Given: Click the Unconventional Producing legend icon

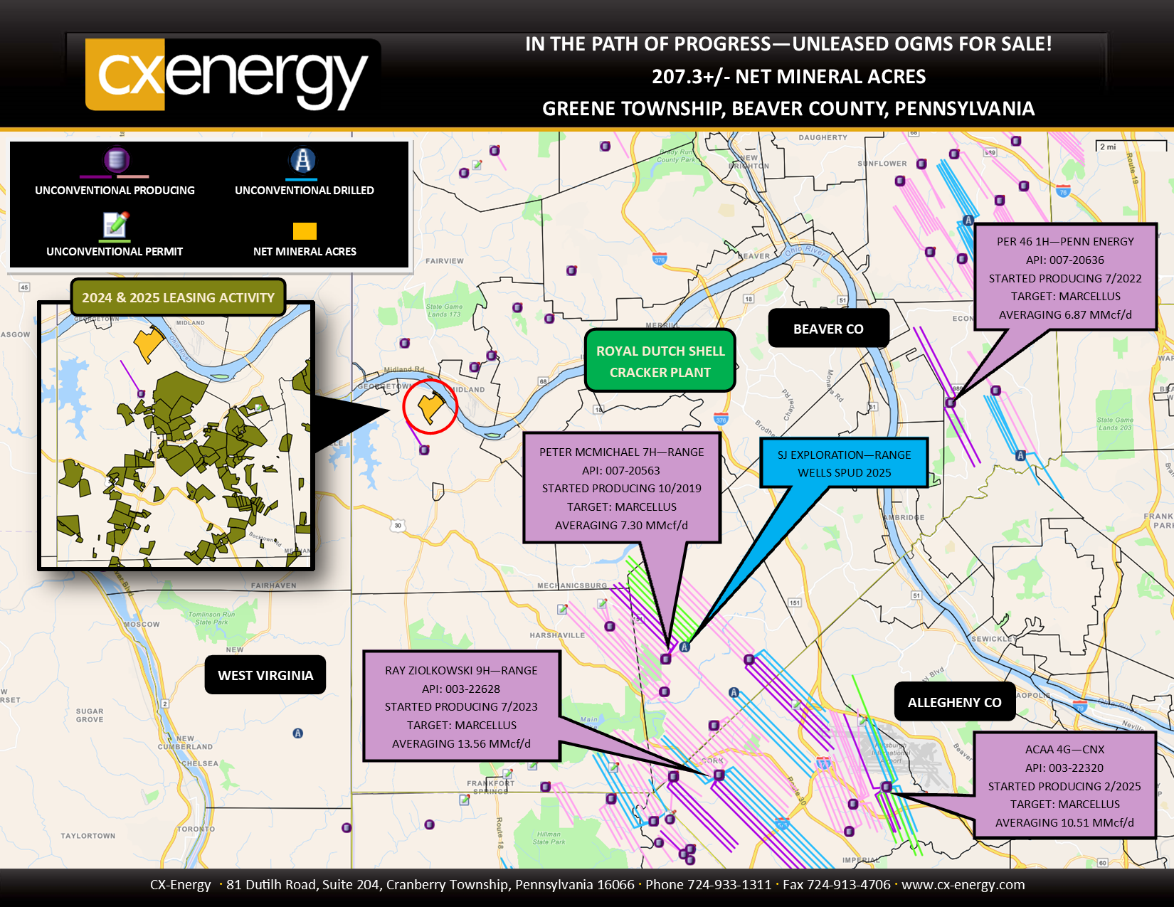Looking at the screenshot, I should coord(115,160).
